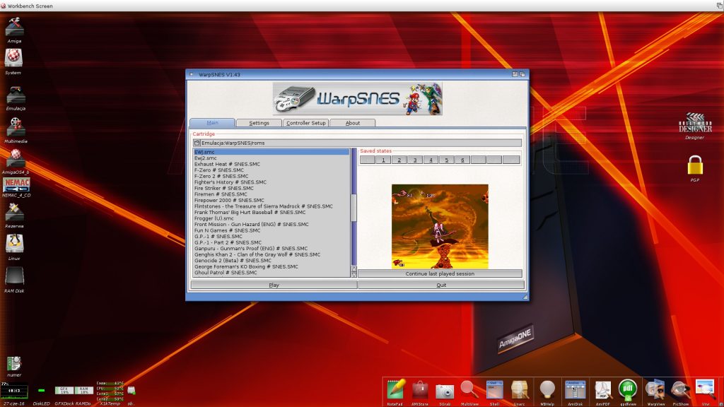The width and height of the screenshot is (724, 407).
Task: Open the Settings tab
Action: [x=259, y=123]
